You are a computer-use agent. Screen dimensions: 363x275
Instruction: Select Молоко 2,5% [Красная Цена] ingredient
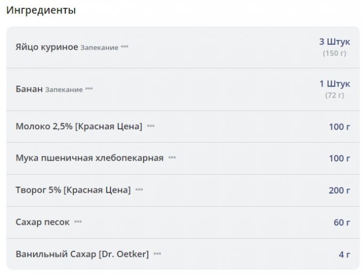[x=79, y=126]
